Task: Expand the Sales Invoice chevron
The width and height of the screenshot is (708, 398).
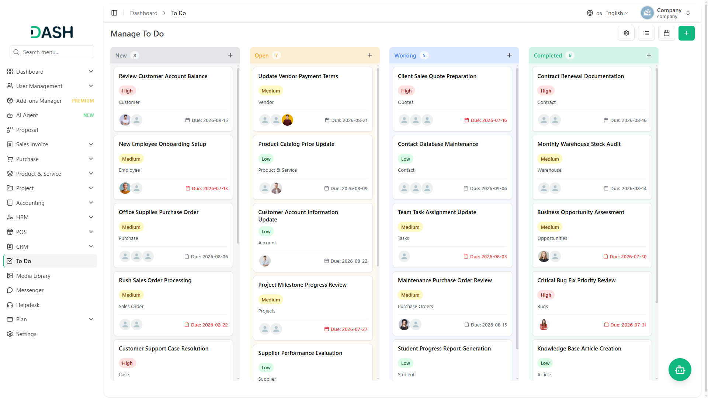Action: [x=91, y=144]
